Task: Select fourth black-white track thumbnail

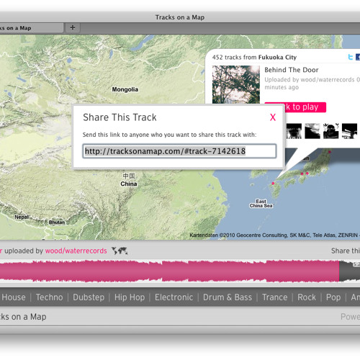Action: tap(349, 131)
